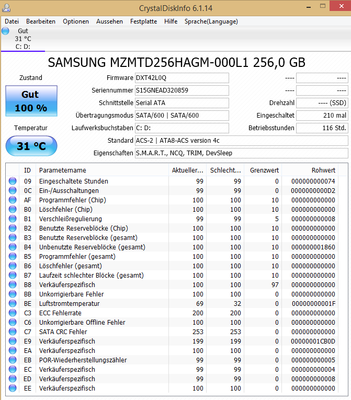The image size is (351, 400).
Task: Click the CrystalDiskInfo app icon in title bar
Action: click(x=6, y=8)
